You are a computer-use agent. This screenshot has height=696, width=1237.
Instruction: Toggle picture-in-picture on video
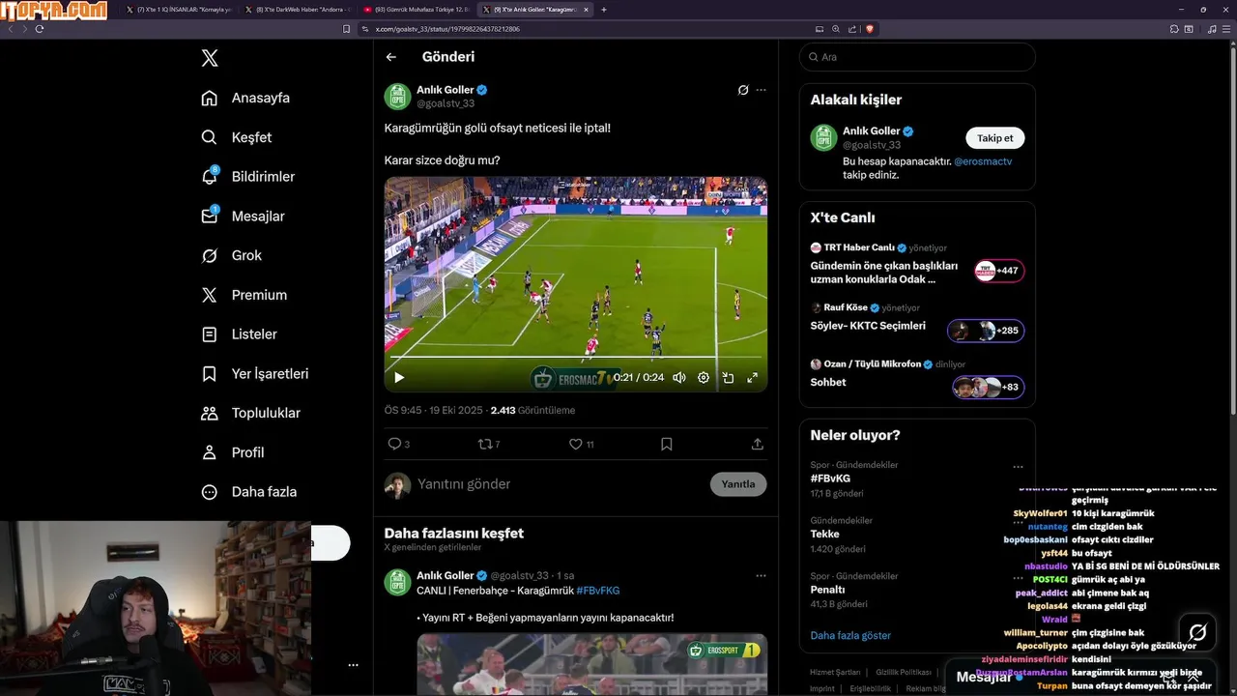(729, 378)
